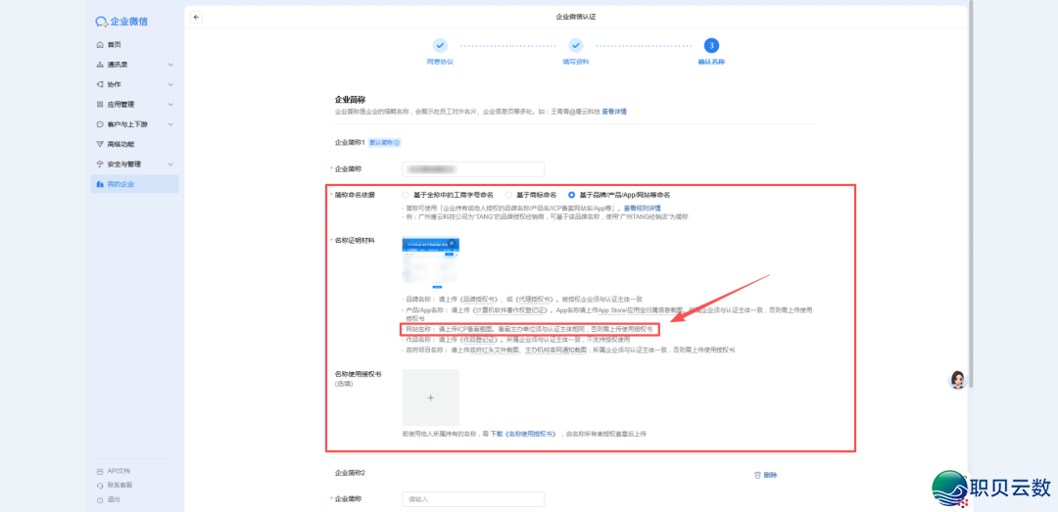The height and width of the screenshot is (512, 1058).
Task: Click the 默认简称 tag label
Action: 385,143
